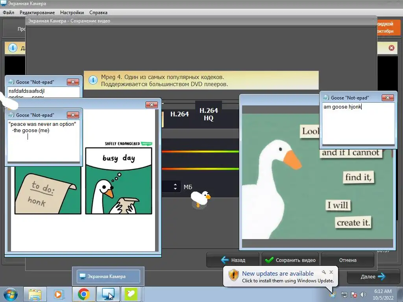
Task: Click the file size stepper arrows near МБ
Action: tap(175, 187)
